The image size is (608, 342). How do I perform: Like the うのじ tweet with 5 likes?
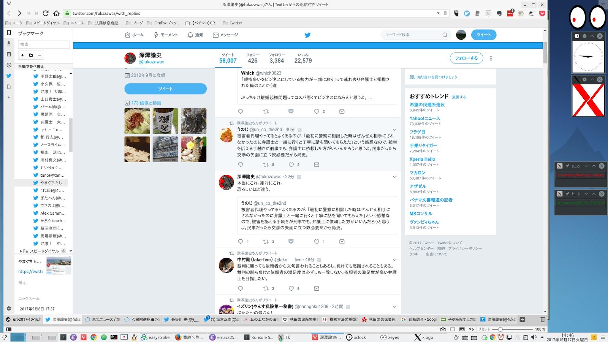pos(291,165)
